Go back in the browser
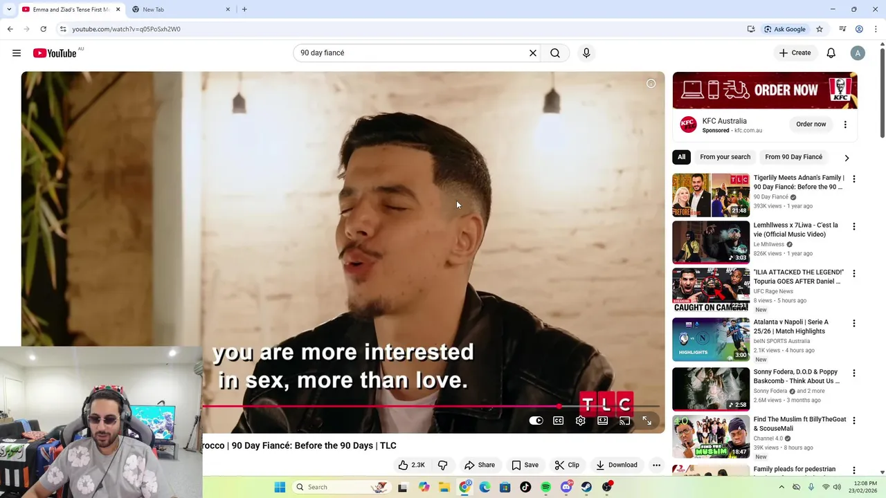 [x=10, y=29]
